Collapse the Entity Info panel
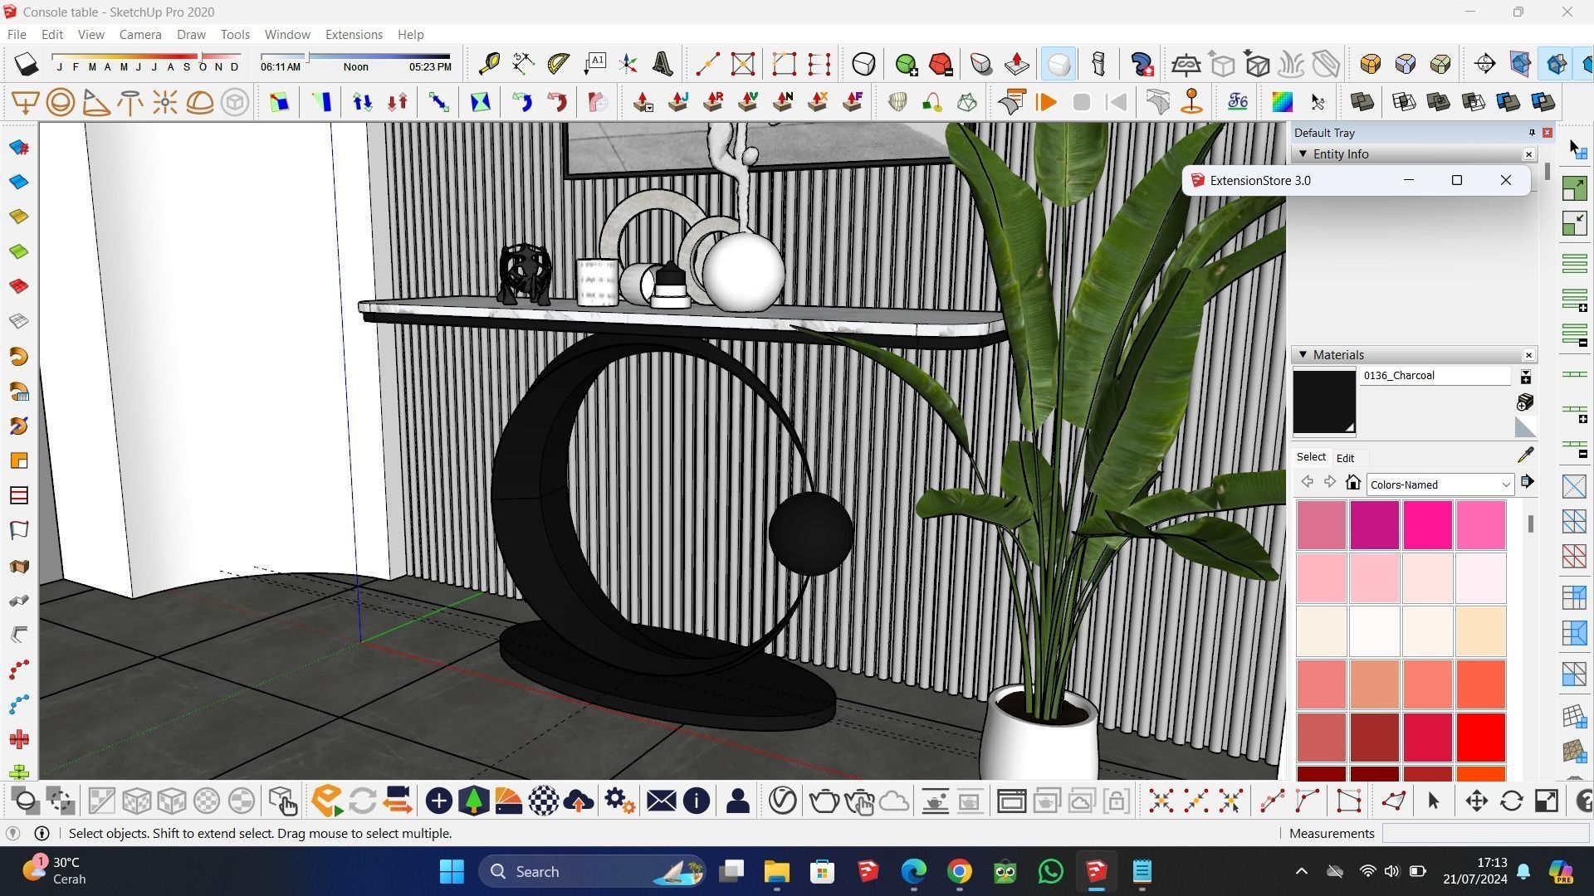1594x896 pixels. [1303, 154]
